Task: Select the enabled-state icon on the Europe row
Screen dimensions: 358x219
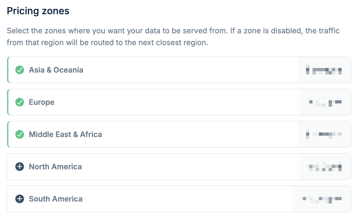Action: [x=19, y=102]
